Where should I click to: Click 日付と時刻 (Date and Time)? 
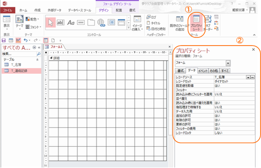click(x=156, y=29)
